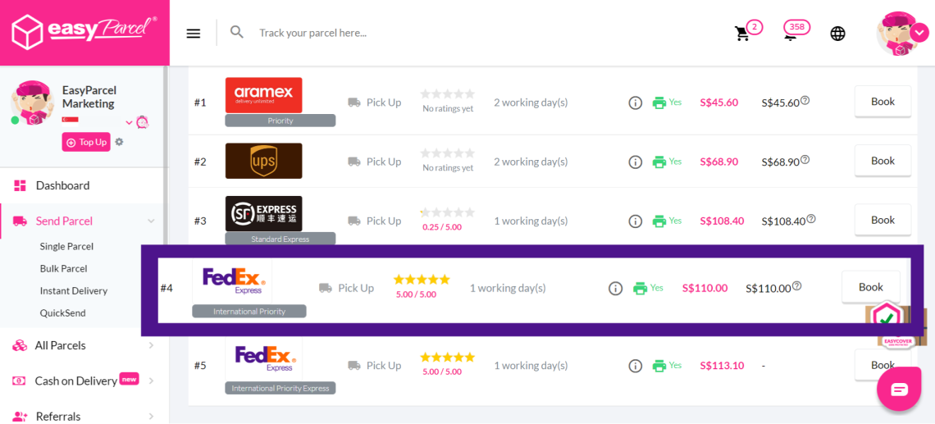Expand the All Parcels sidebar section
Screen dimensions: 935x424
151,346
